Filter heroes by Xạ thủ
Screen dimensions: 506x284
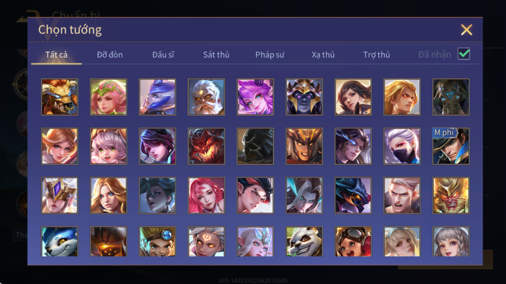point(323,55)
